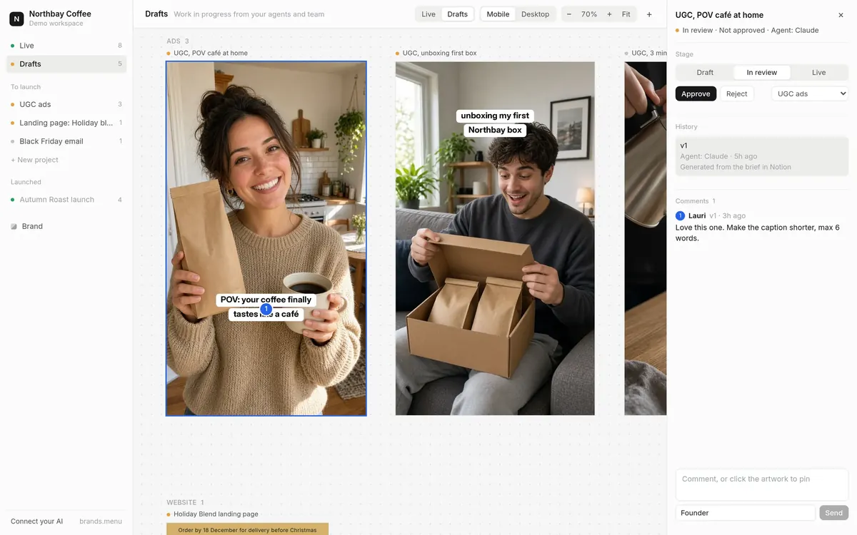
Task: Select the Drafts view toggle in the header
Action: click(x=458, y=14)
